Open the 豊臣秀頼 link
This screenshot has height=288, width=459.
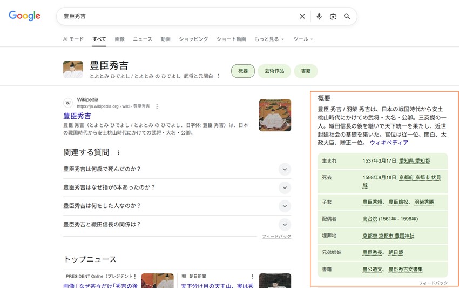coord(373,202)
